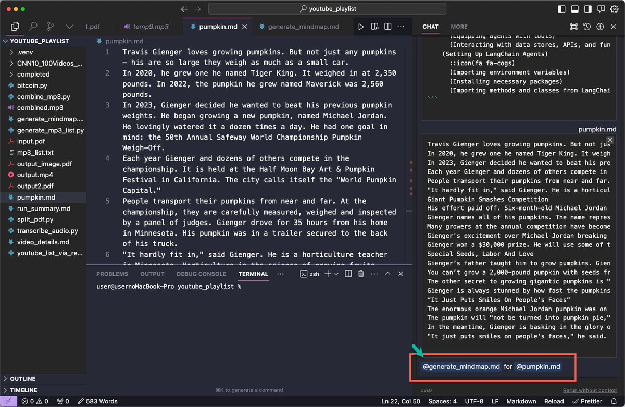Screen dimensions: 625x407
Task: Open transcribe_audio.py file
Action: (43, 231)
